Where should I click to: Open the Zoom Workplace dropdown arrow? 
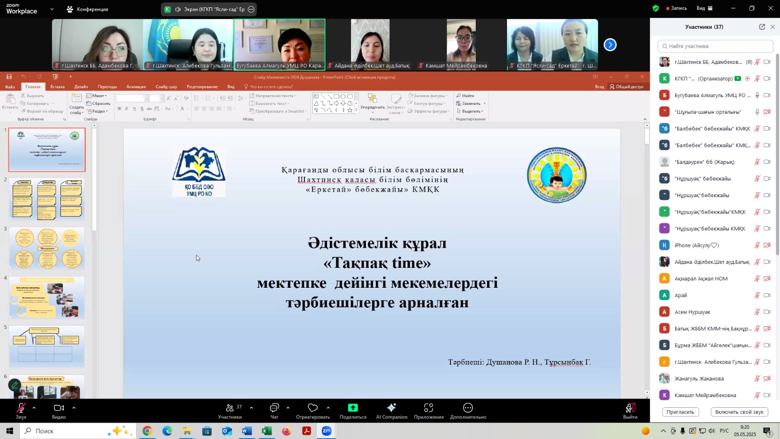pyautogui.click(x=52, y=9)
